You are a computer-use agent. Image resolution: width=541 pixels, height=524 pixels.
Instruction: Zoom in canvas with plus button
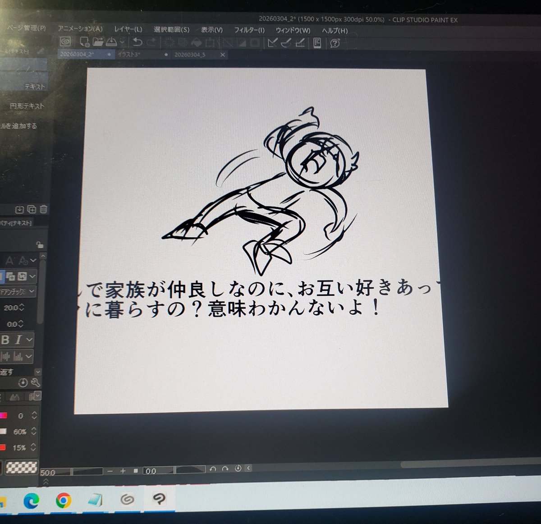point(123,471)
